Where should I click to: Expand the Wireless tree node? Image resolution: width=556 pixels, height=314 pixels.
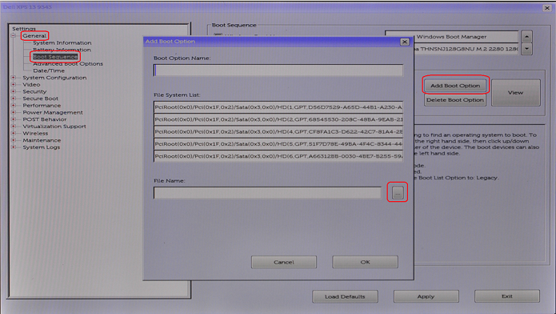click(13, 133)
